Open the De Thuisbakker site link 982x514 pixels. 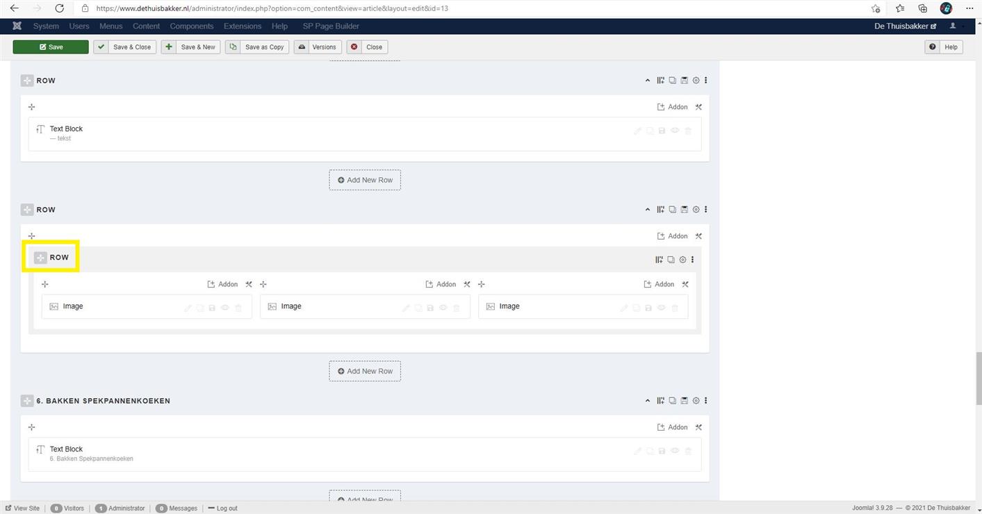coord(906,26)
